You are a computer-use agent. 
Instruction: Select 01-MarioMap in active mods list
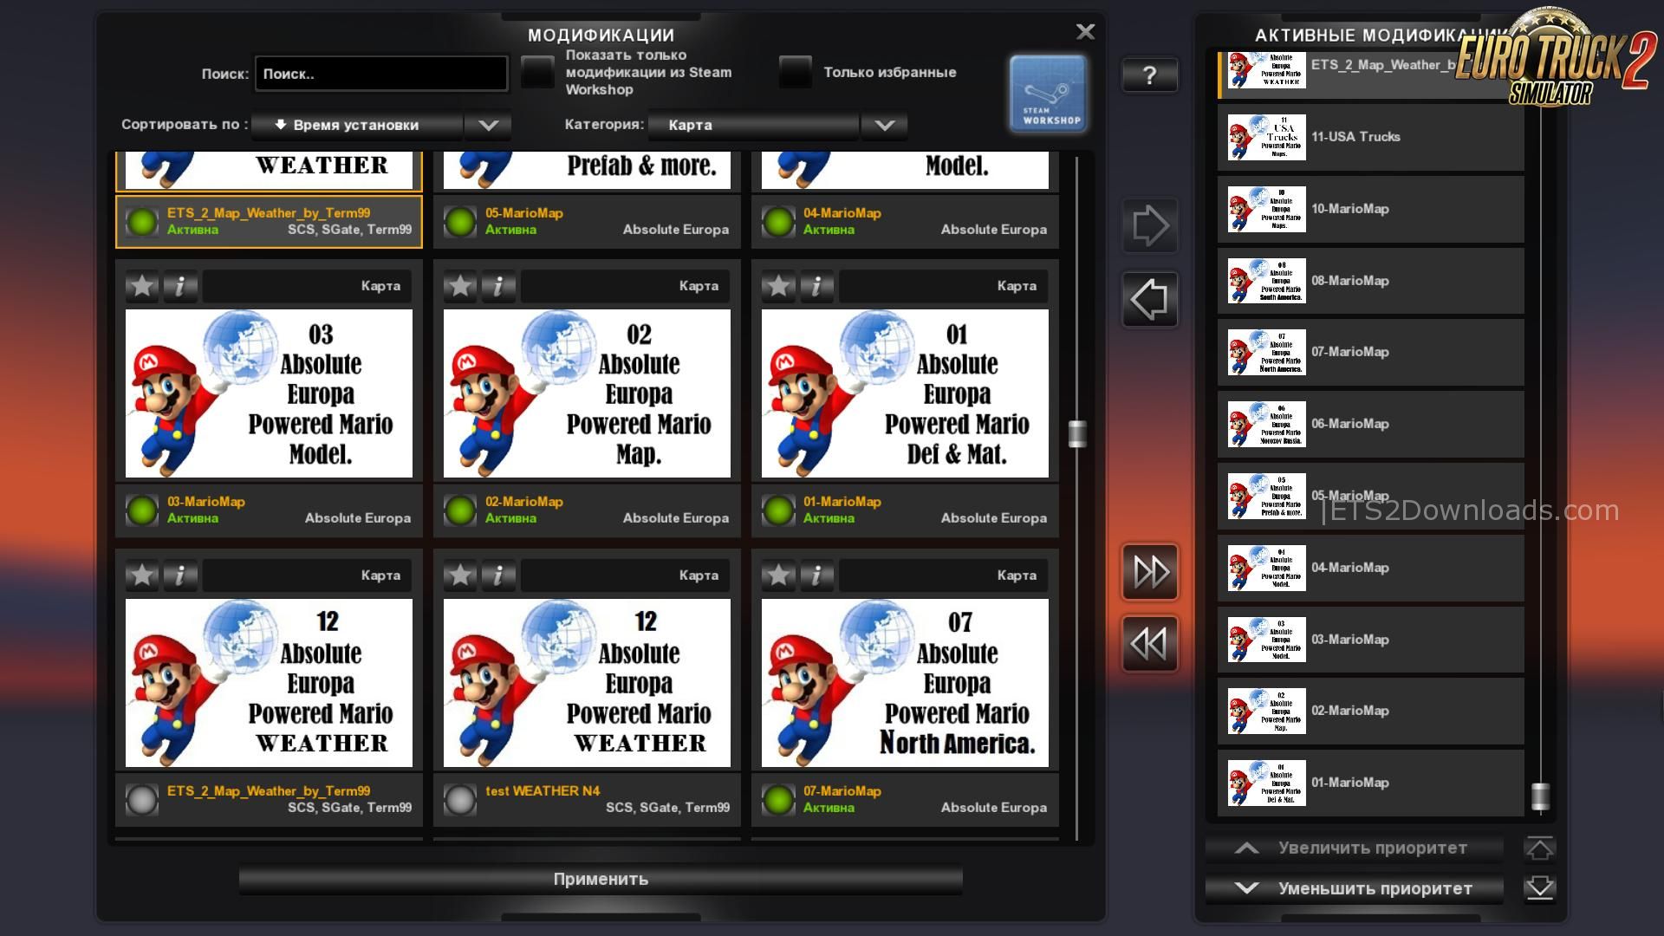tap(1371, 783)
